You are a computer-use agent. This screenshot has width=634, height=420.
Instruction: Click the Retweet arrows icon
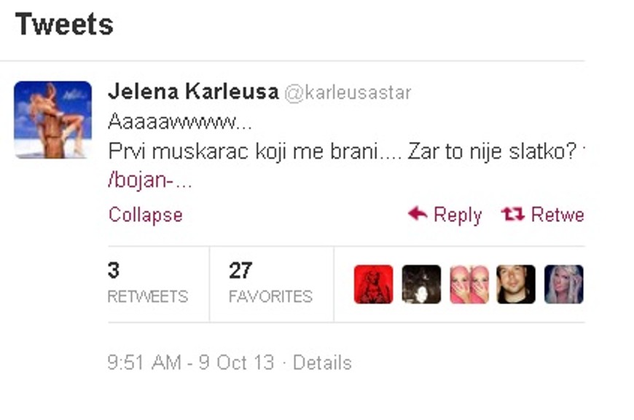[513, 214]
